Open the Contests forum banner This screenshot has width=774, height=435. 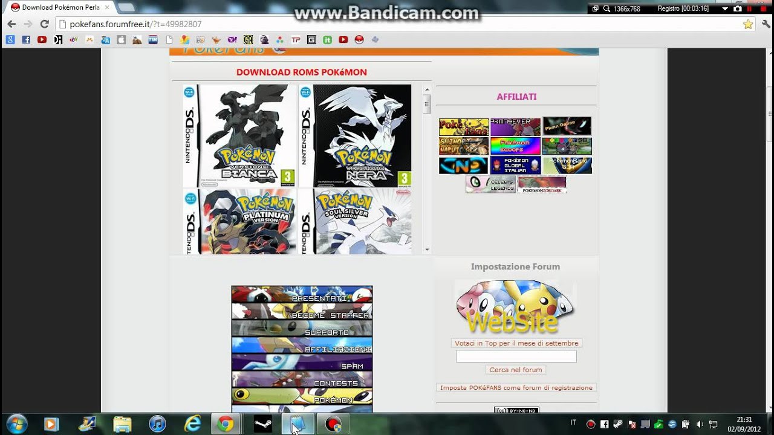302,379
